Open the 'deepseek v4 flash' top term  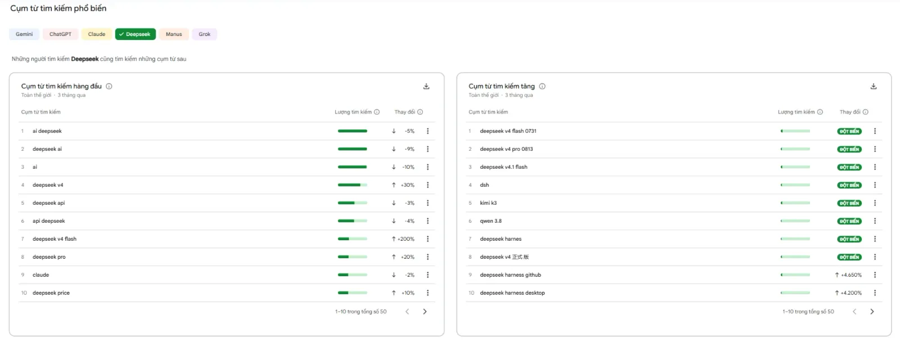coord(55,239)
